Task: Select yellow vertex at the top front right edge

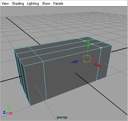Action: click(101, 48)
